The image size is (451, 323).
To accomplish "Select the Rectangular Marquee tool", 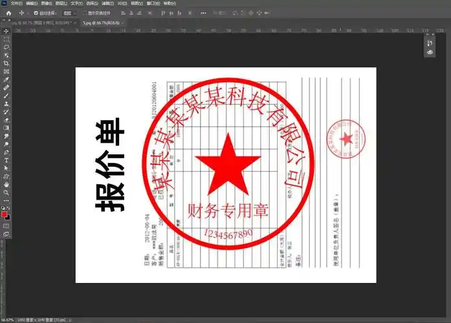I will point(6,39).
